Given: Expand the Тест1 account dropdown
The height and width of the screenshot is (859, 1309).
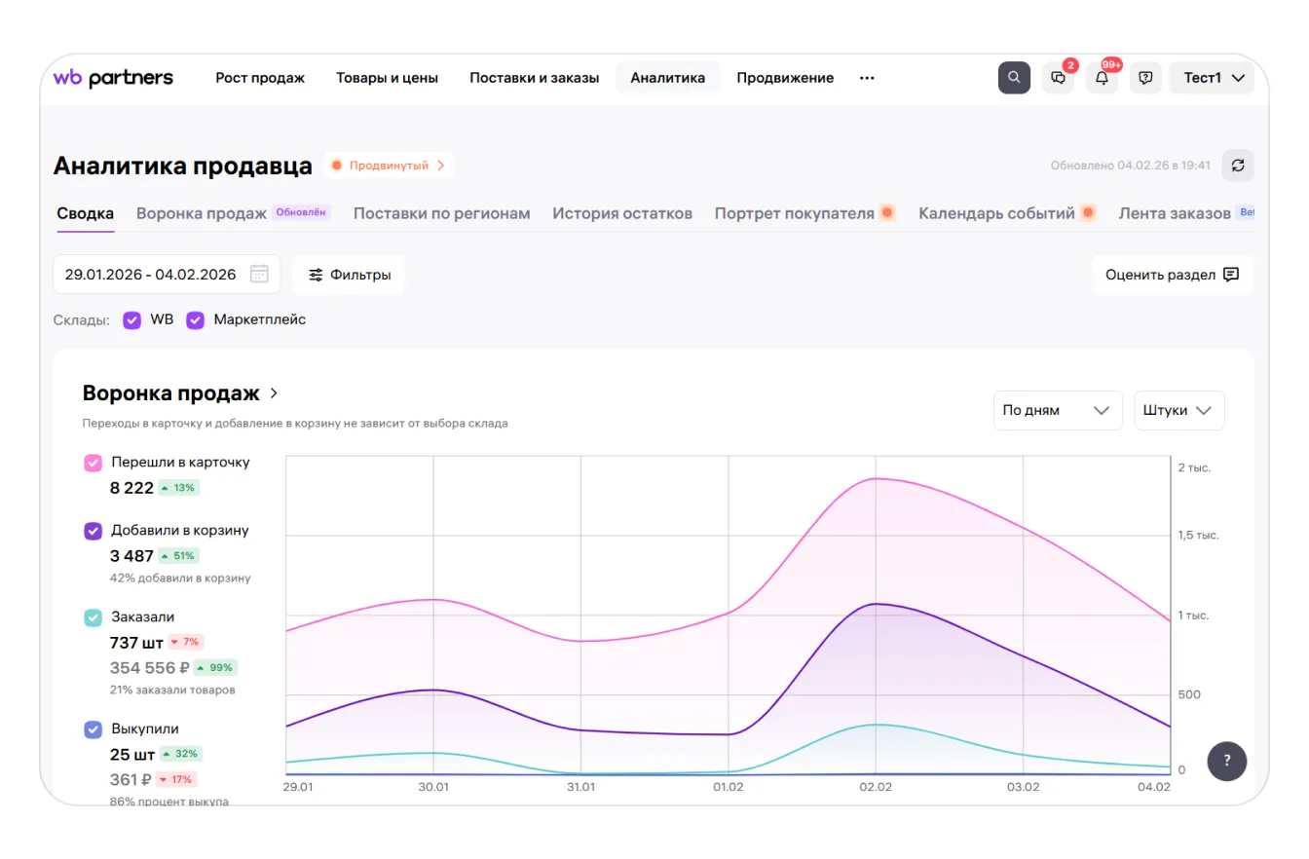Looking at the screenshot, I should pyautogui.click(x=1214, y=78).
